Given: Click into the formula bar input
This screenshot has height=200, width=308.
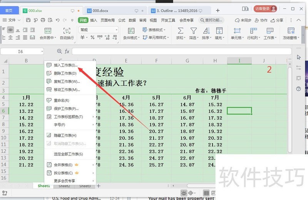Looking at the screenshot, I should pos(181,52).
